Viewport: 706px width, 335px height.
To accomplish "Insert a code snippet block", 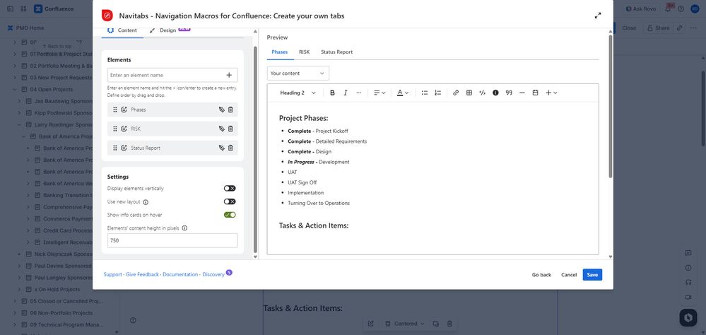I will tap(482, 93).
